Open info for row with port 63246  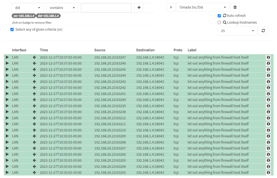pos(268,63)
